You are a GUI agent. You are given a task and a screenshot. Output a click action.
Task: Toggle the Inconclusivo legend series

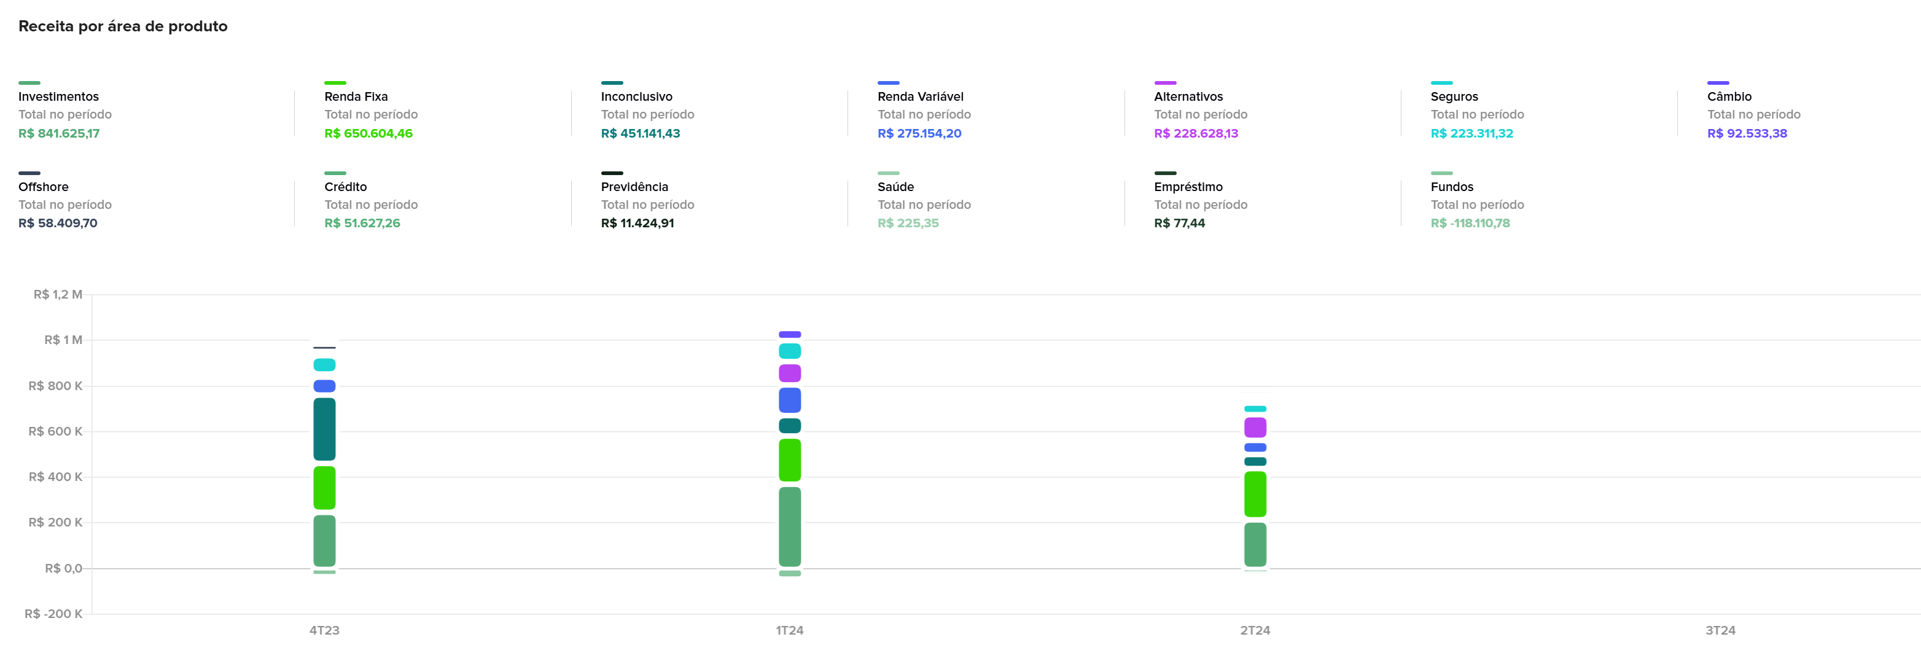[x=636, y=96]
